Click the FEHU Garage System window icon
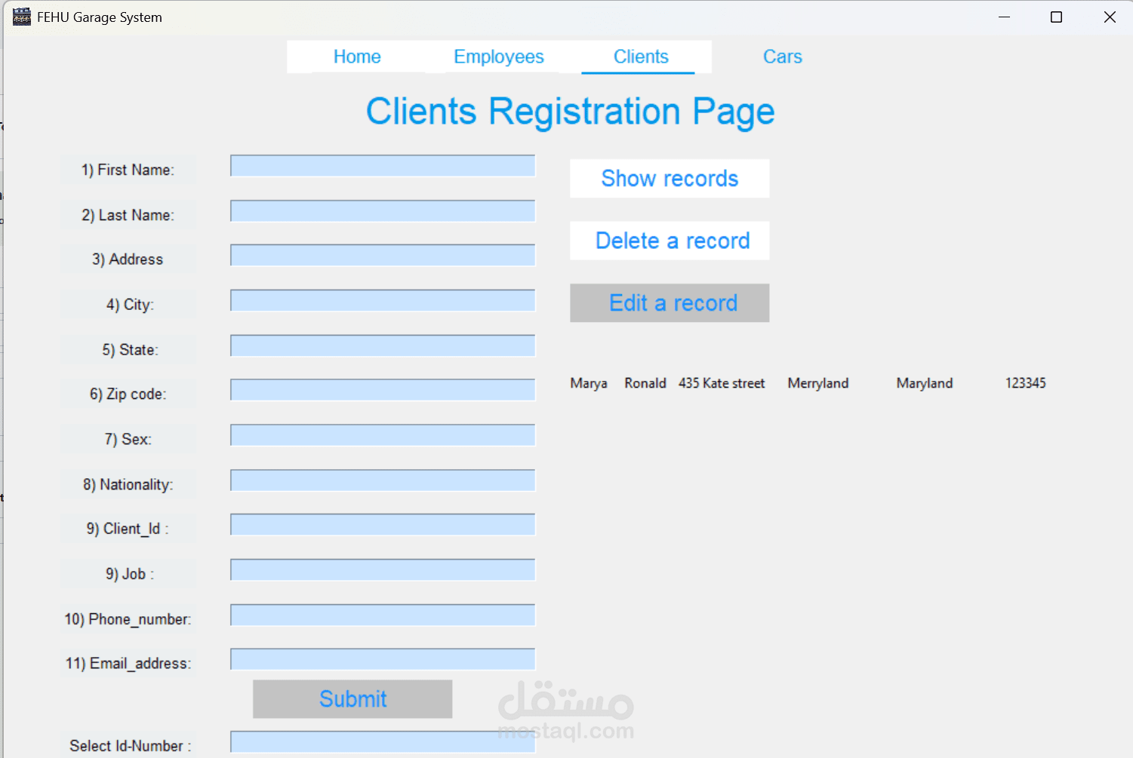 pyautogui.click(x=22, y=17)
